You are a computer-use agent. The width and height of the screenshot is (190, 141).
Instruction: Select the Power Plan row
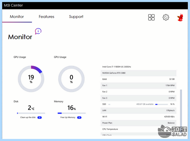[138, 123]
